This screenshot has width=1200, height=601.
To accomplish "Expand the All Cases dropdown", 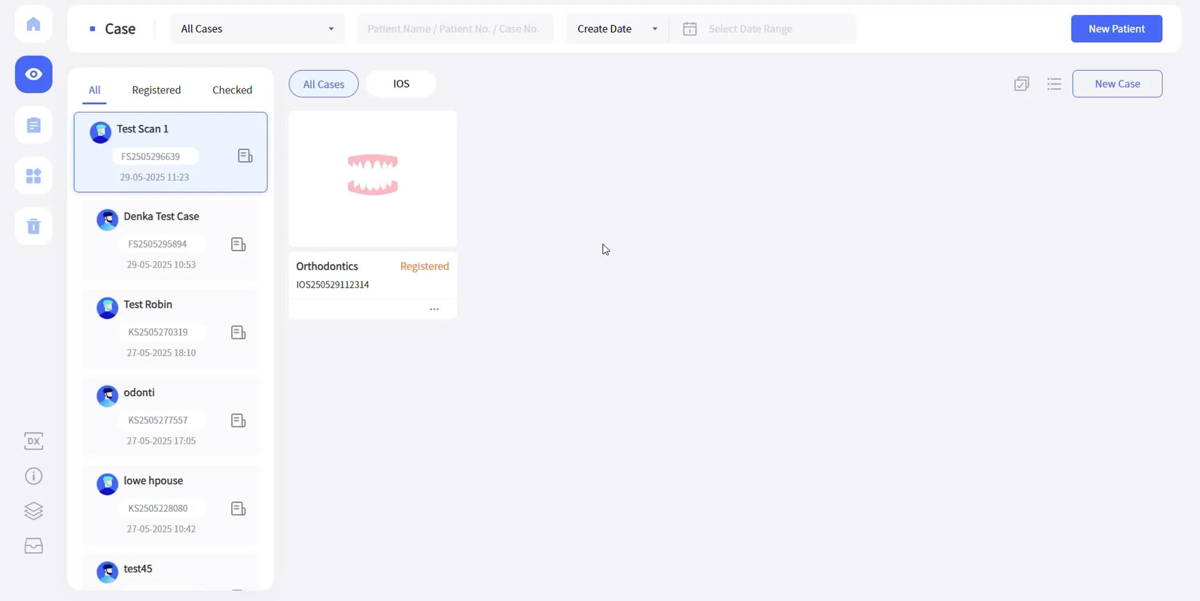I will (257, 29).
